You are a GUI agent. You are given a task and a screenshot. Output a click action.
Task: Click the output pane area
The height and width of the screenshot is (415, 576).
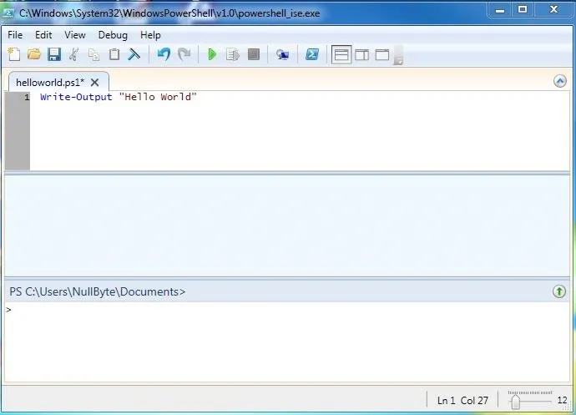(287, 225)
